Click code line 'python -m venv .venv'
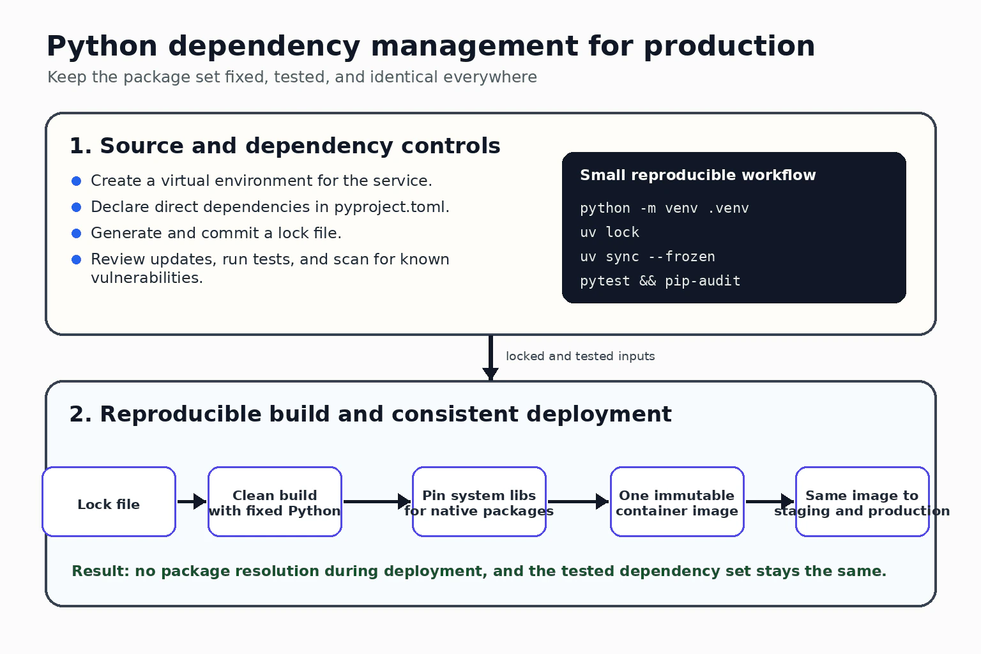Viewport: 981px width, 654px height. click(664, 208)
